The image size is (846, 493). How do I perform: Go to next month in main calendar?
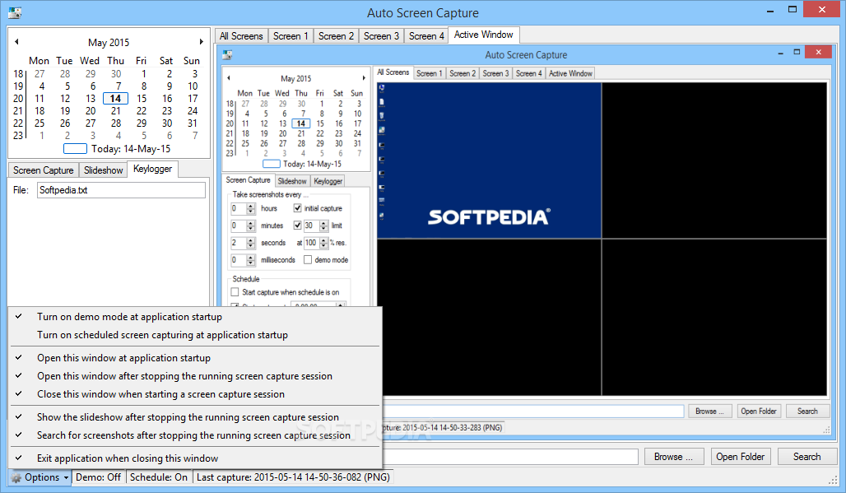click(202, 41)
